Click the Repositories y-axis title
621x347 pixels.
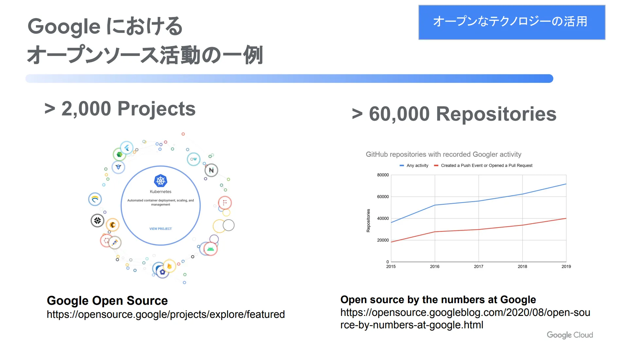coord(368,221)
